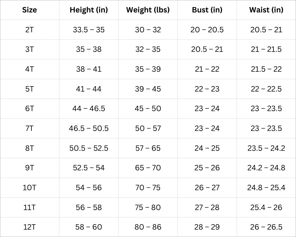
Task: Click the Waist (in) column header
Action: click(x=266, y=10)
